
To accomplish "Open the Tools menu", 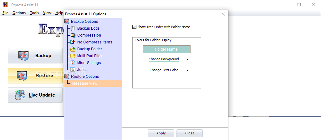I will pos(34,13).
